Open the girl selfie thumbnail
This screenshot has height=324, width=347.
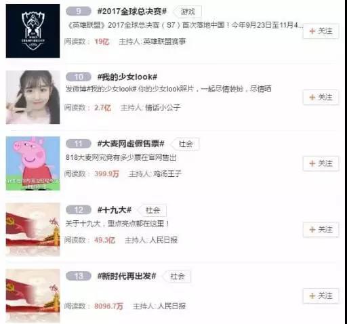point(33,97)
